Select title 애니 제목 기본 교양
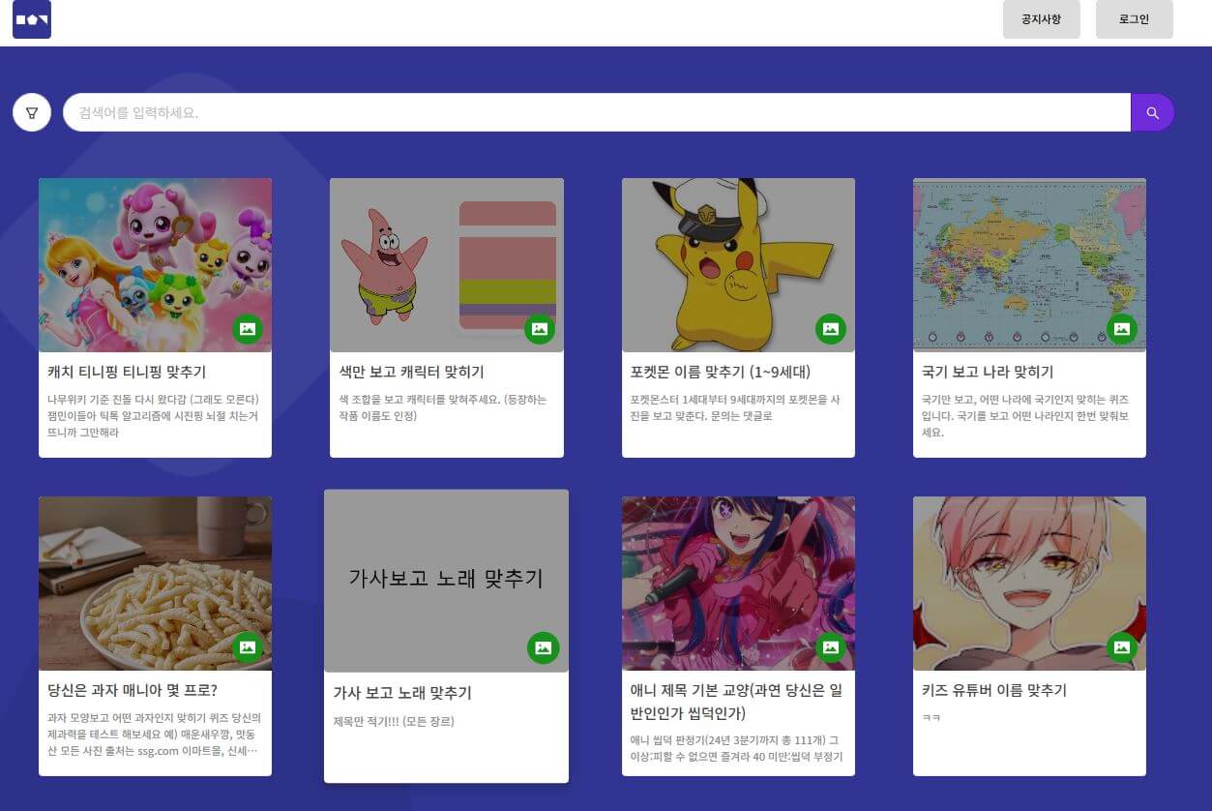1212x811 pixels. [x=736, y=702]
